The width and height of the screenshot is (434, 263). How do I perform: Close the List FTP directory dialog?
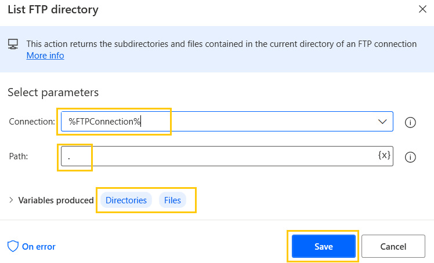click(x=422, y=9)
